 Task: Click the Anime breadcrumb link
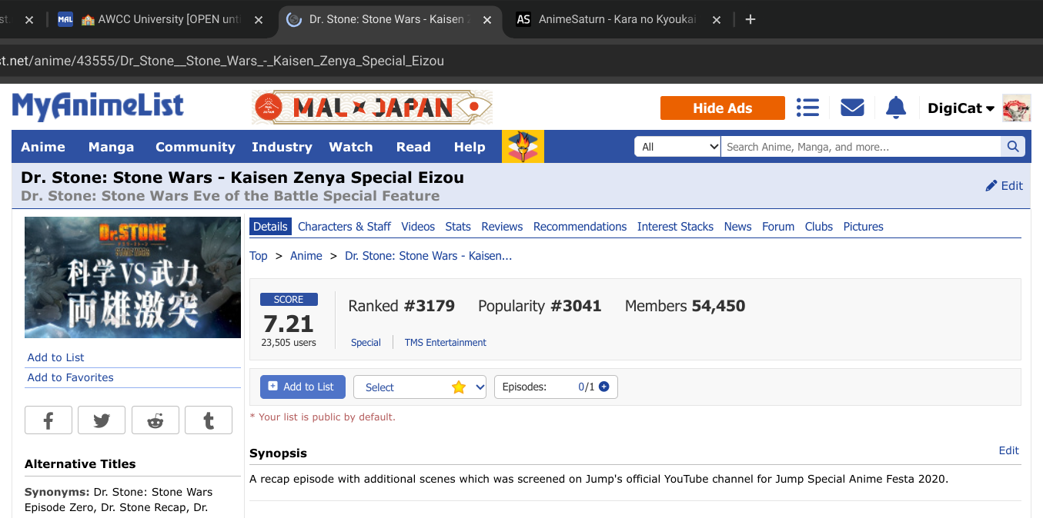click(306, 256)
